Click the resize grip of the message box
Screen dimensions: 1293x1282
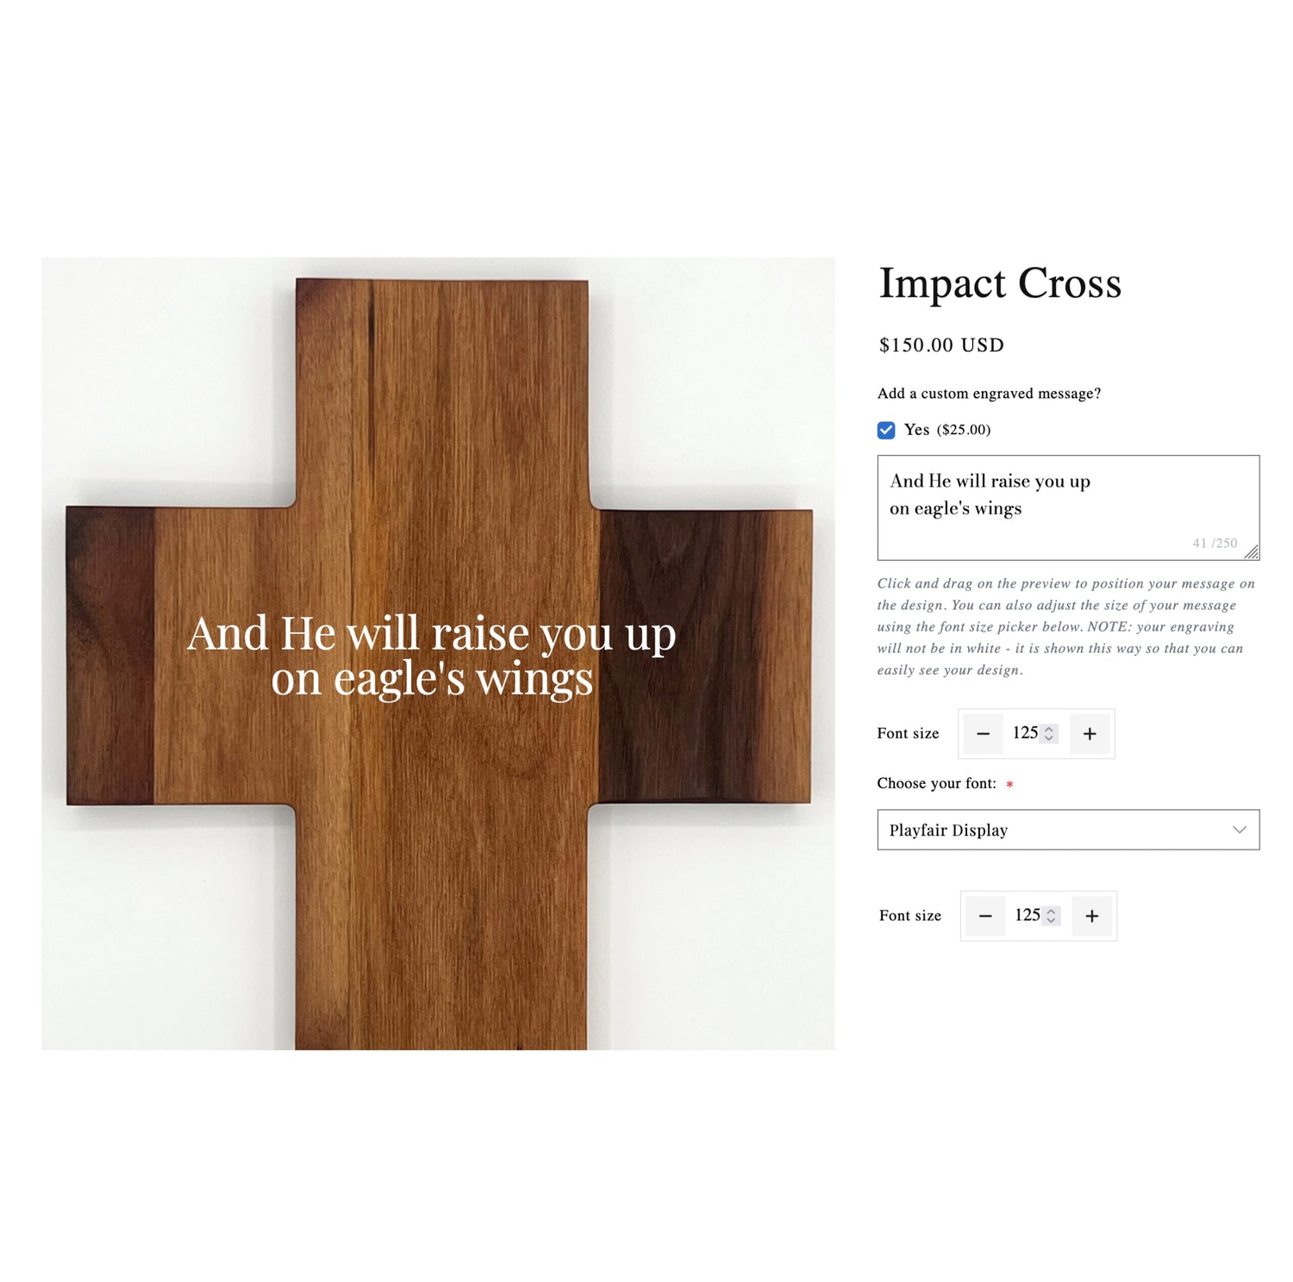tap(1252, 552)
